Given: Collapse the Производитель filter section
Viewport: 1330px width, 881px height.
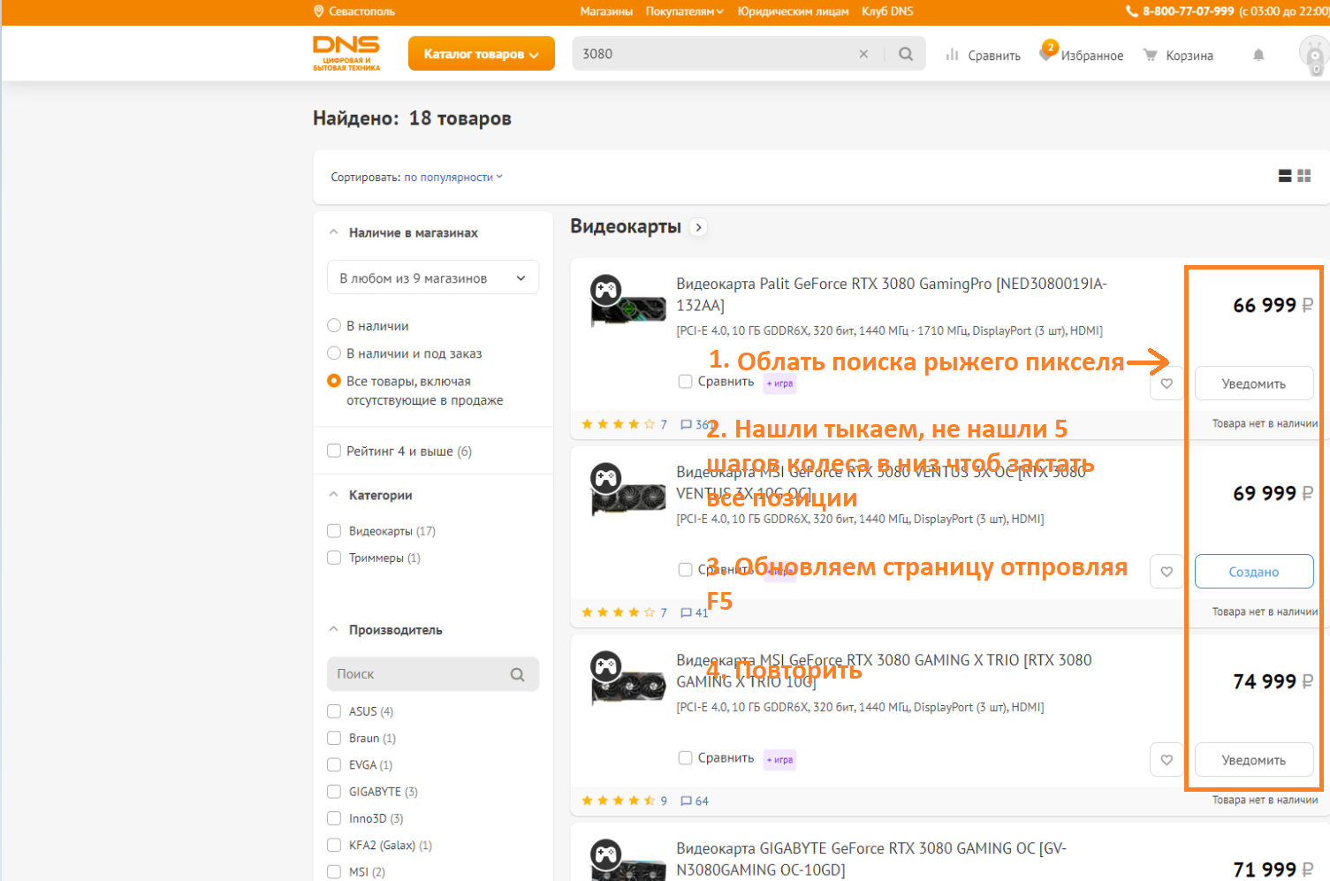Looking at the screenshot, I should (333, 630).
